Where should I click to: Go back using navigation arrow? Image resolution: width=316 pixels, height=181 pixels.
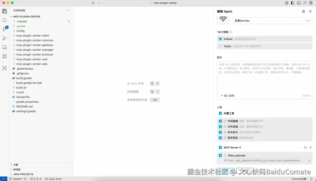[x=93, y=3]
